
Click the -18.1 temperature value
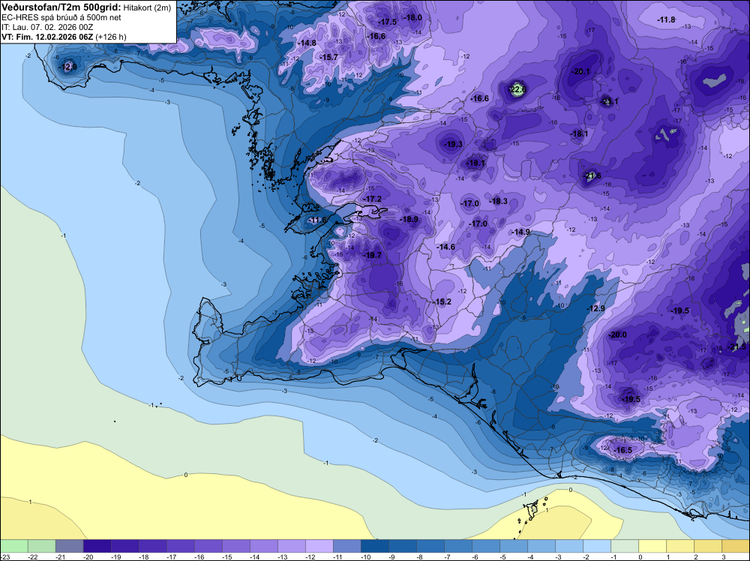click(579, 134)
